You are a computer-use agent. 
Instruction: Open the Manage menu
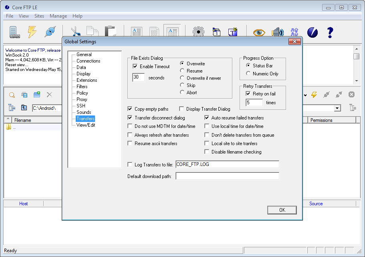click(58, 16)
